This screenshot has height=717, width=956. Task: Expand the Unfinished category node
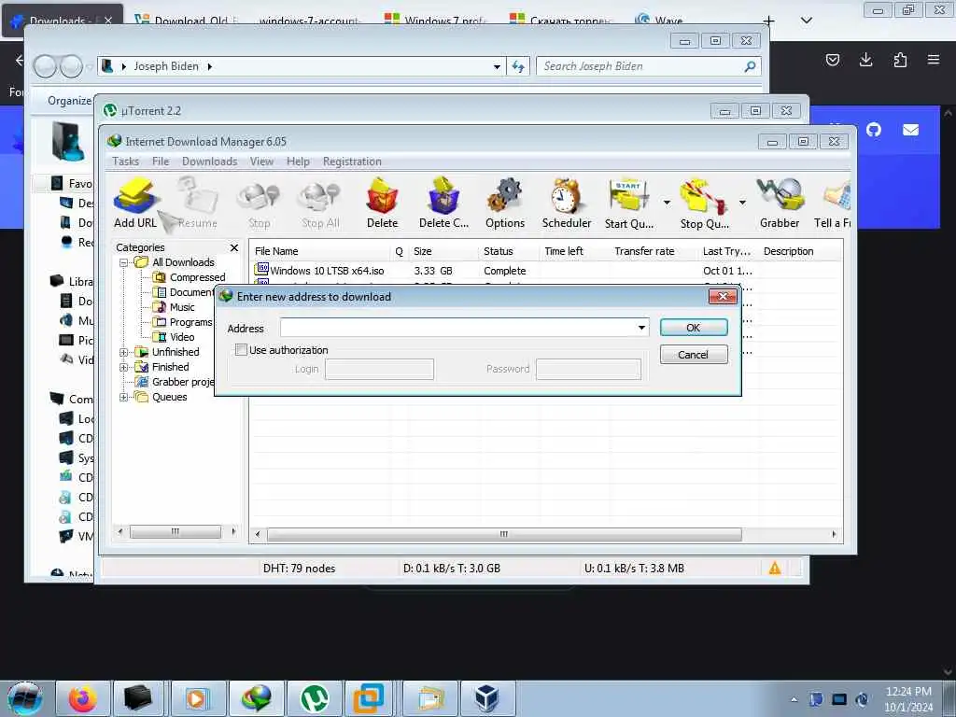coord(123,352)
